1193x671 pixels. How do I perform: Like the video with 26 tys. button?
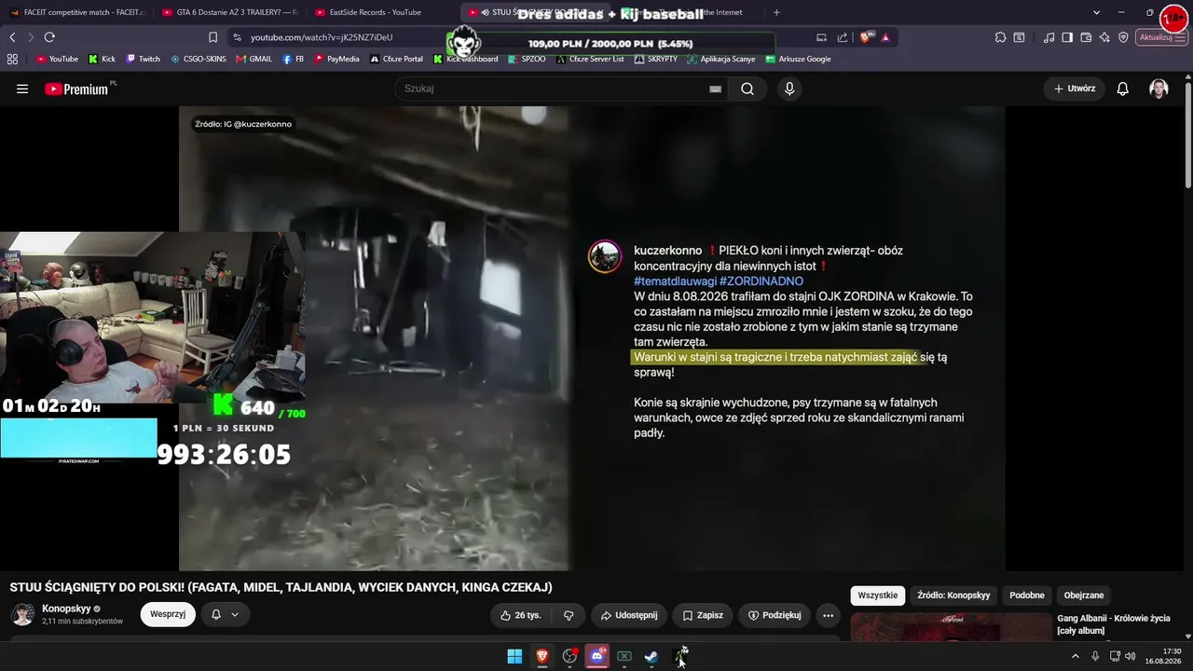point(520,615)
